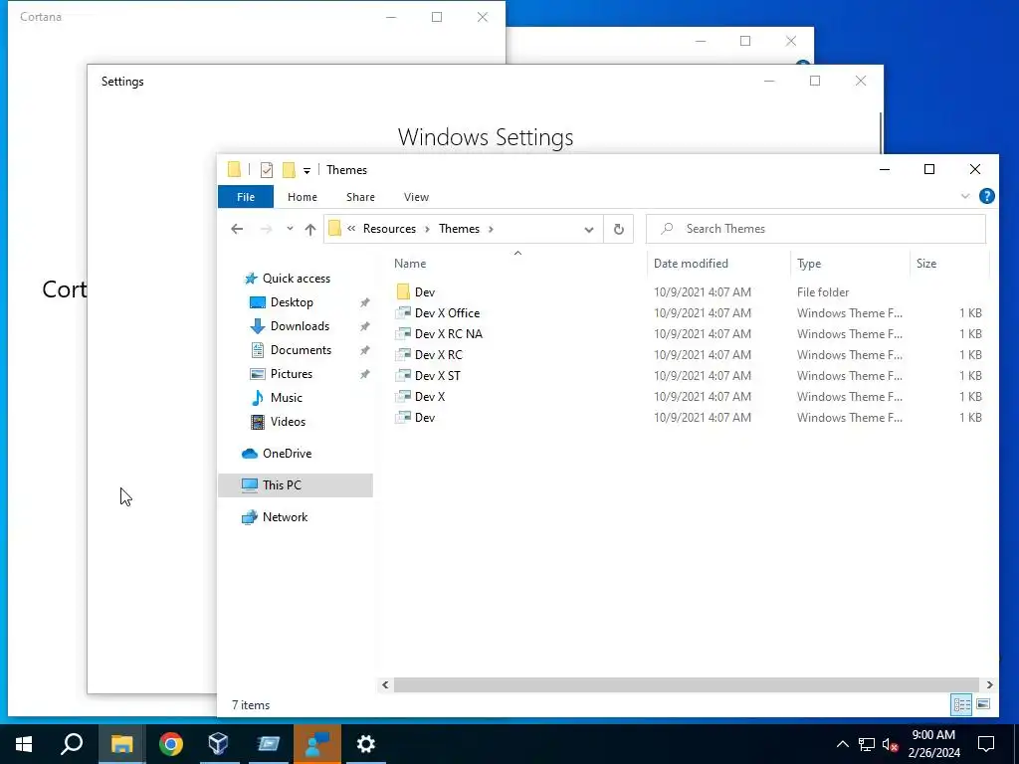Screen dimensions: 1019x764
Task: Open the network tray icon
Action: (x=867, y=744)
